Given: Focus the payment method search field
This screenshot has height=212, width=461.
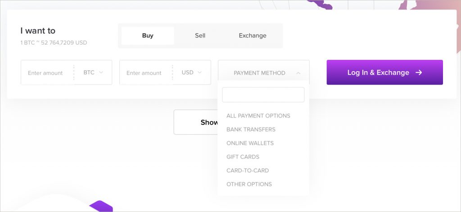Looking at the screenshot, I should pos(263,95).
